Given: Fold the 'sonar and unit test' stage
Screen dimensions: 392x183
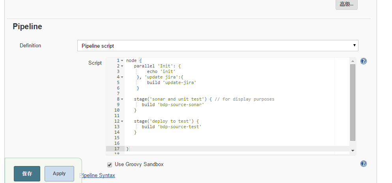Looking at the screenshot, I should (122, 99).
